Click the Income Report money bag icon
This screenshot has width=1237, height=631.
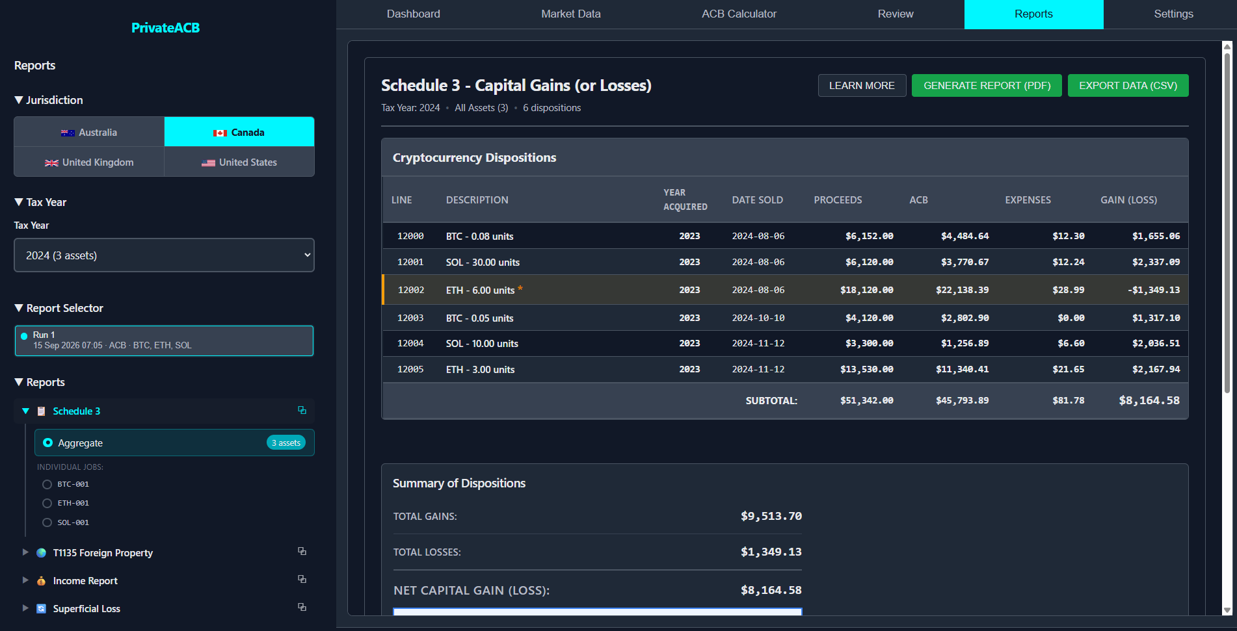coord(41,581)
